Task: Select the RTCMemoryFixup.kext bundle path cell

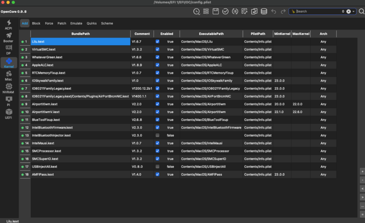Action: [81, 73]
